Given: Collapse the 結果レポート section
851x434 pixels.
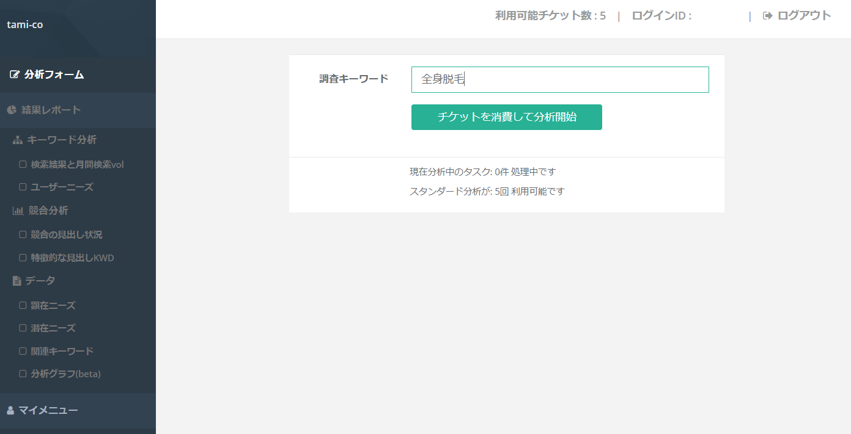Looking at the screenshot, I should point(51,110).
